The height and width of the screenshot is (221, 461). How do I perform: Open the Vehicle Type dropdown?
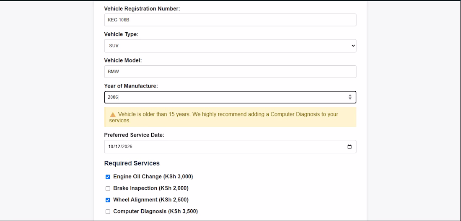point(230,46)
